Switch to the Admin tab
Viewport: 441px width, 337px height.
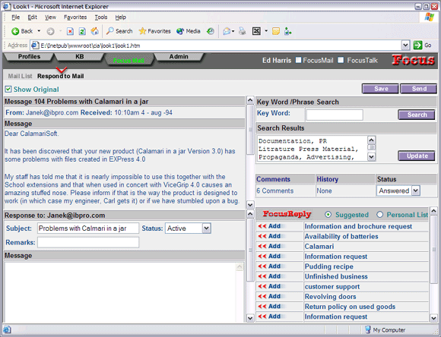[x=179, y=56]
